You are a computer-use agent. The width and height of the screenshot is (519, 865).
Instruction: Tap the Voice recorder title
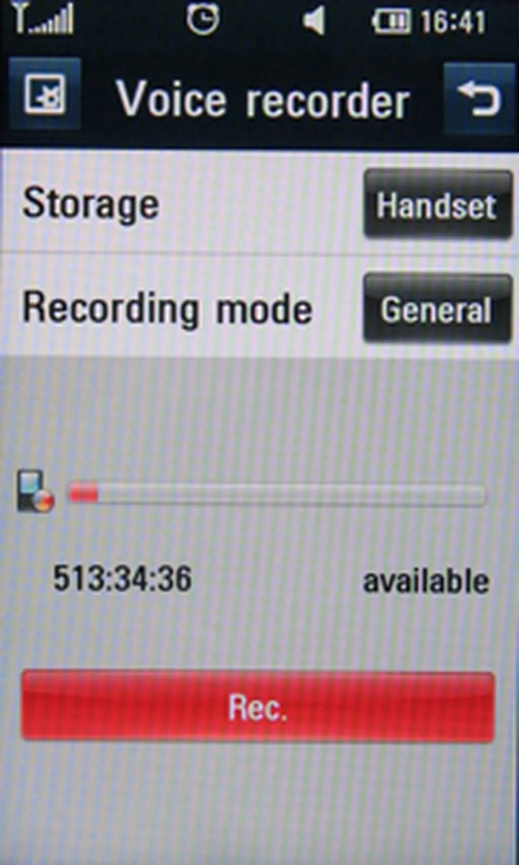[x=263, y=99]
